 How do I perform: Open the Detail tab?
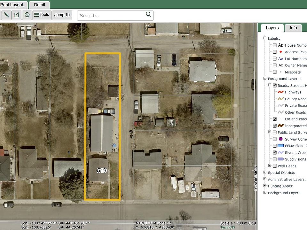(x=39, y=5)
